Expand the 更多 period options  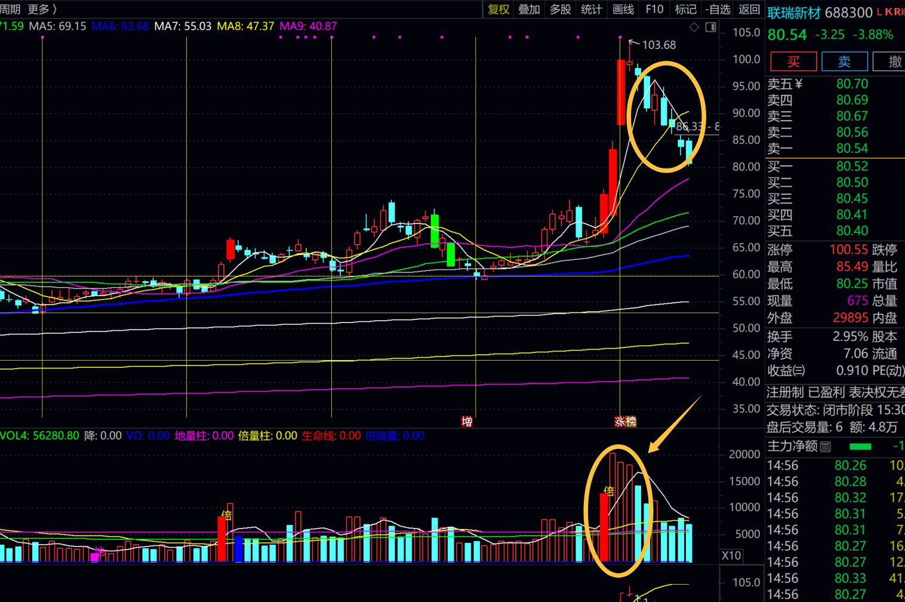[x=42, y=10]
